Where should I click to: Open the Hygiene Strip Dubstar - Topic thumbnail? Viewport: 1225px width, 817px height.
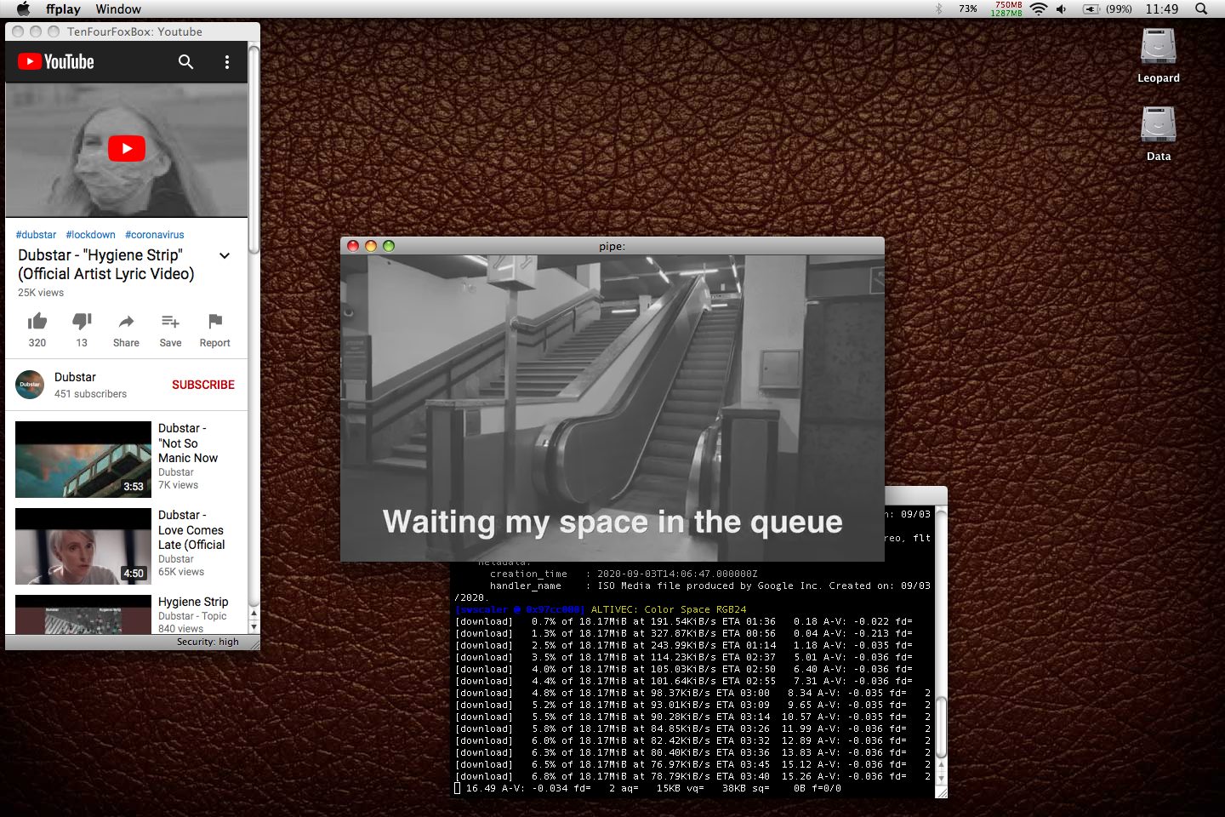tap(83, 614)
